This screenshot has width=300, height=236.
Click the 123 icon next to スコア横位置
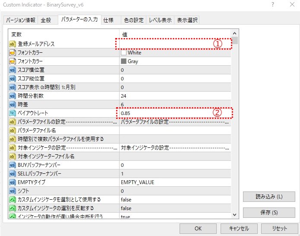13,70
